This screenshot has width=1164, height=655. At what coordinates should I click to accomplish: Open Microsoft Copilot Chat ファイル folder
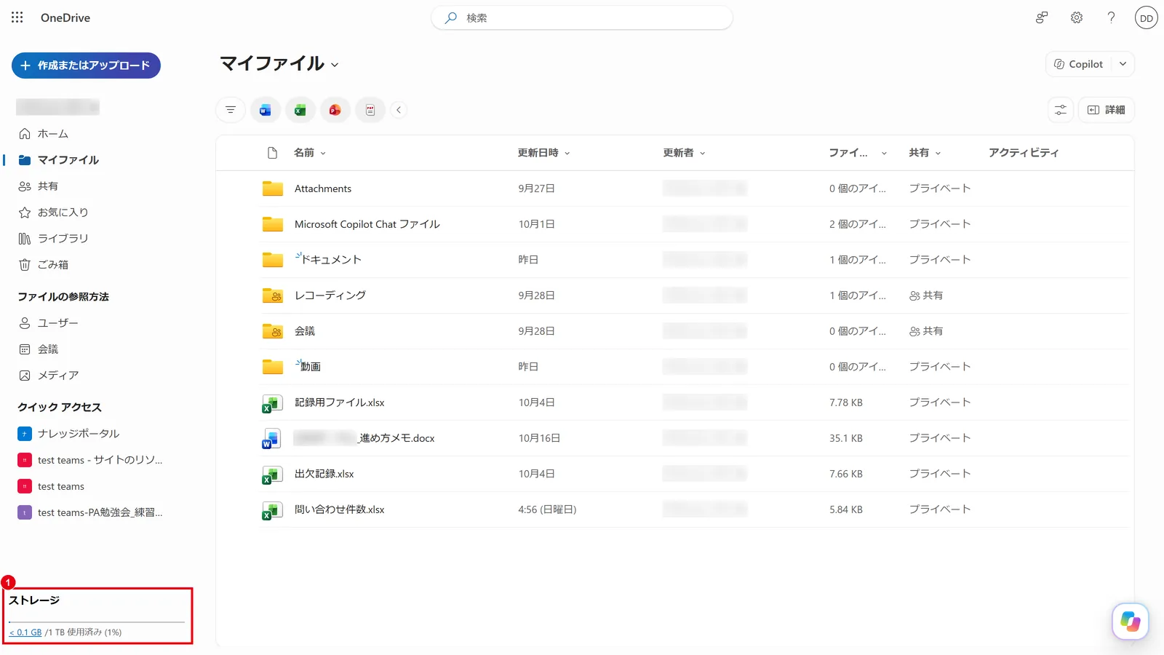367,224
